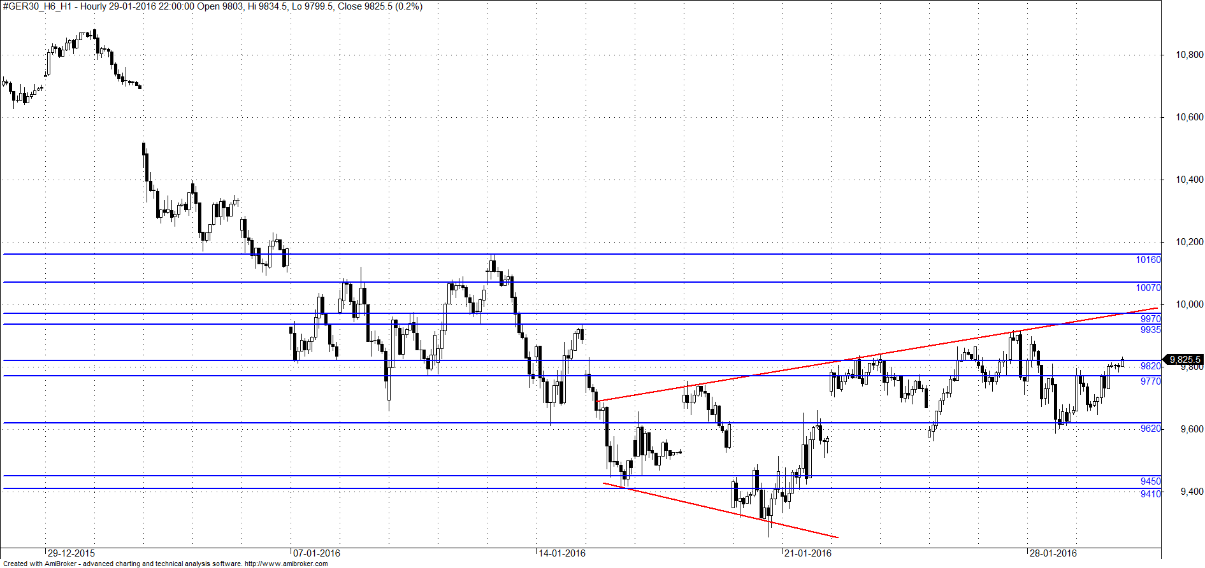Open the amibroker.com URL in footer
Screen dimensions: 1205x568
tap(286, 564)
